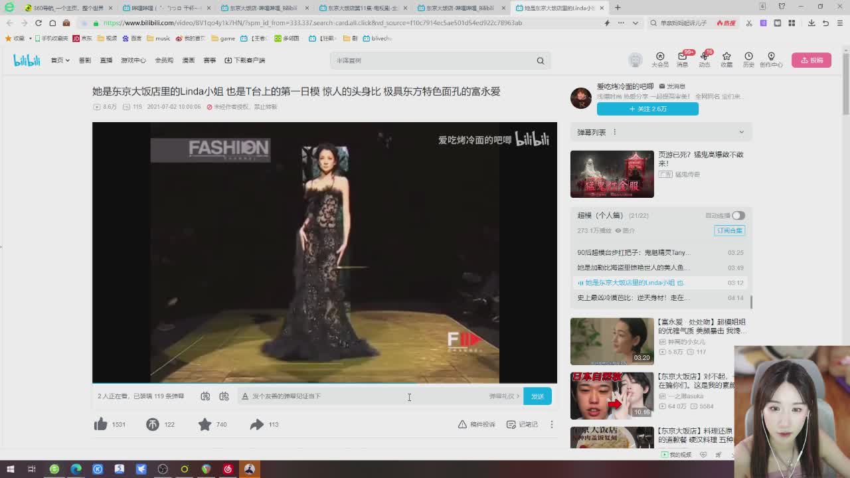Open 大会员 icon
Screen dimensions: 850x478
pyautogui.click(x=660, y=60)
